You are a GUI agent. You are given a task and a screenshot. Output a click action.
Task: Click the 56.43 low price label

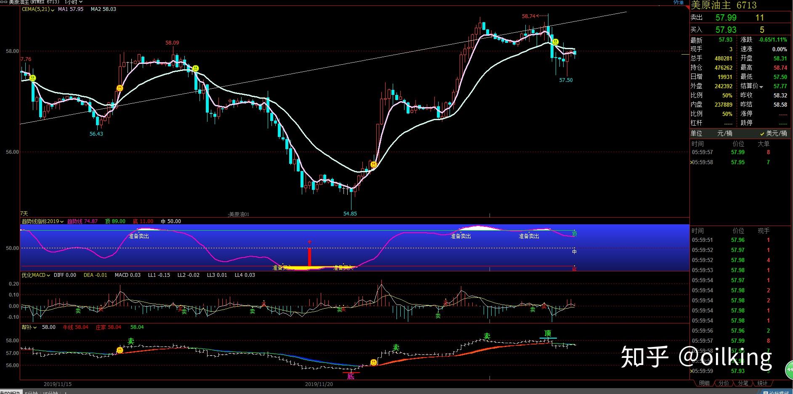(96, 134)
